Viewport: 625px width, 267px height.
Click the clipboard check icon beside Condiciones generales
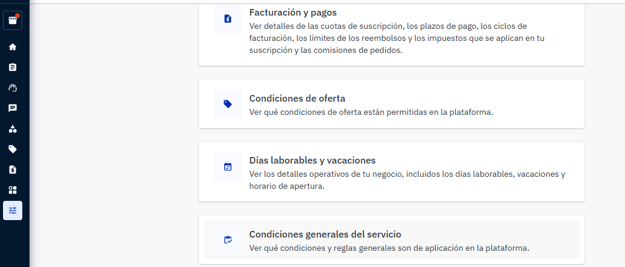(228, 240)
